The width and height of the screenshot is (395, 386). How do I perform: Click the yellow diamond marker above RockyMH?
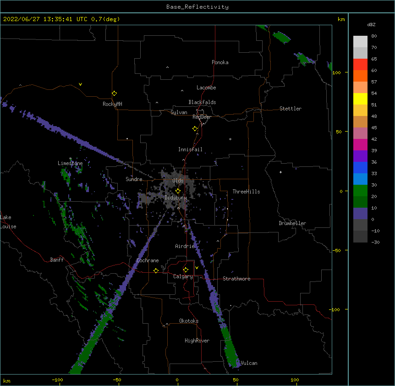115,94
